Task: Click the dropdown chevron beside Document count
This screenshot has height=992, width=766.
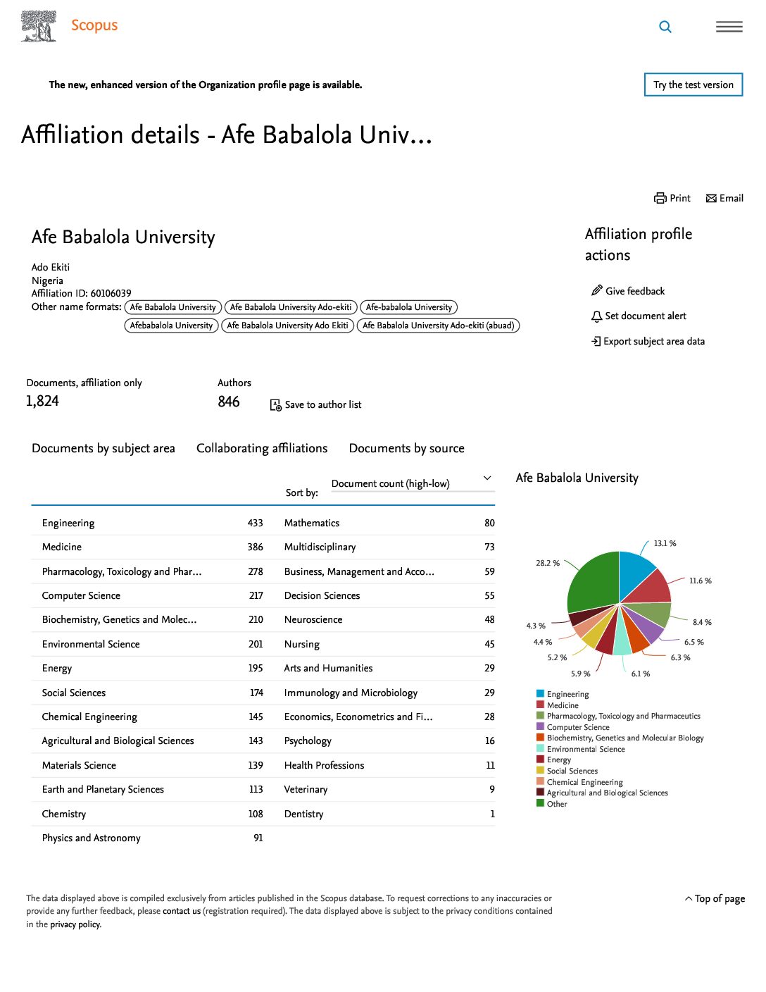Action: point(486,478)
